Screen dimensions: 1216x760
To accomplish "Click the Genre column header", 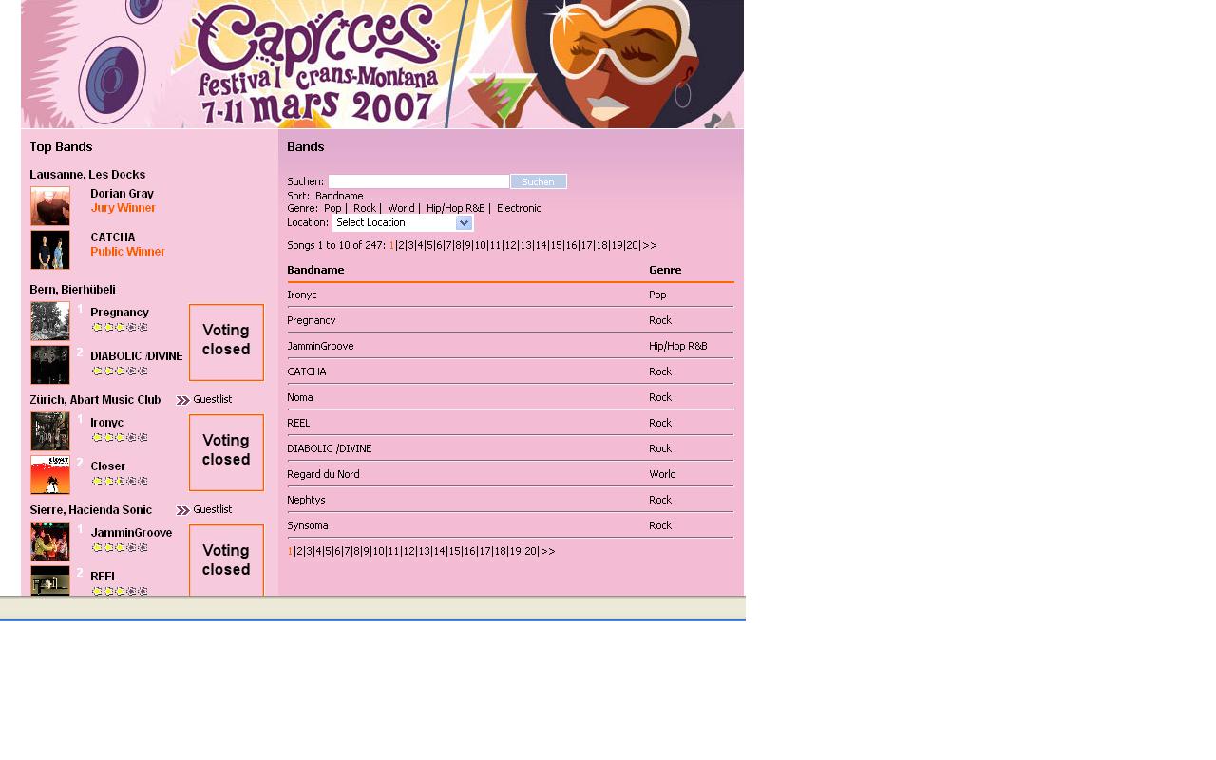I will [x=665, y=270].
